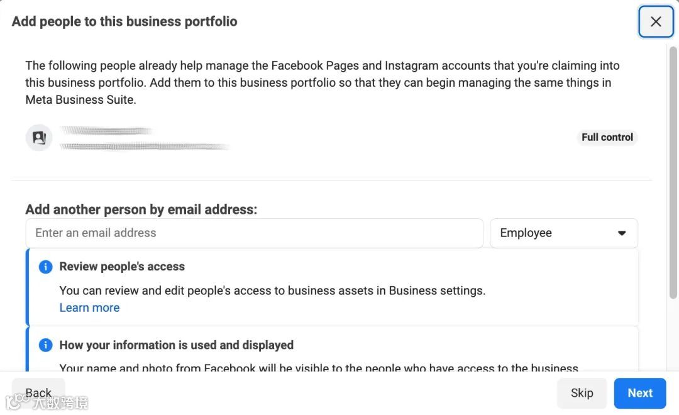Click the Add people to this business portfolio title
This screenshot has height=415, width=679.
click(x=124, y=21)
